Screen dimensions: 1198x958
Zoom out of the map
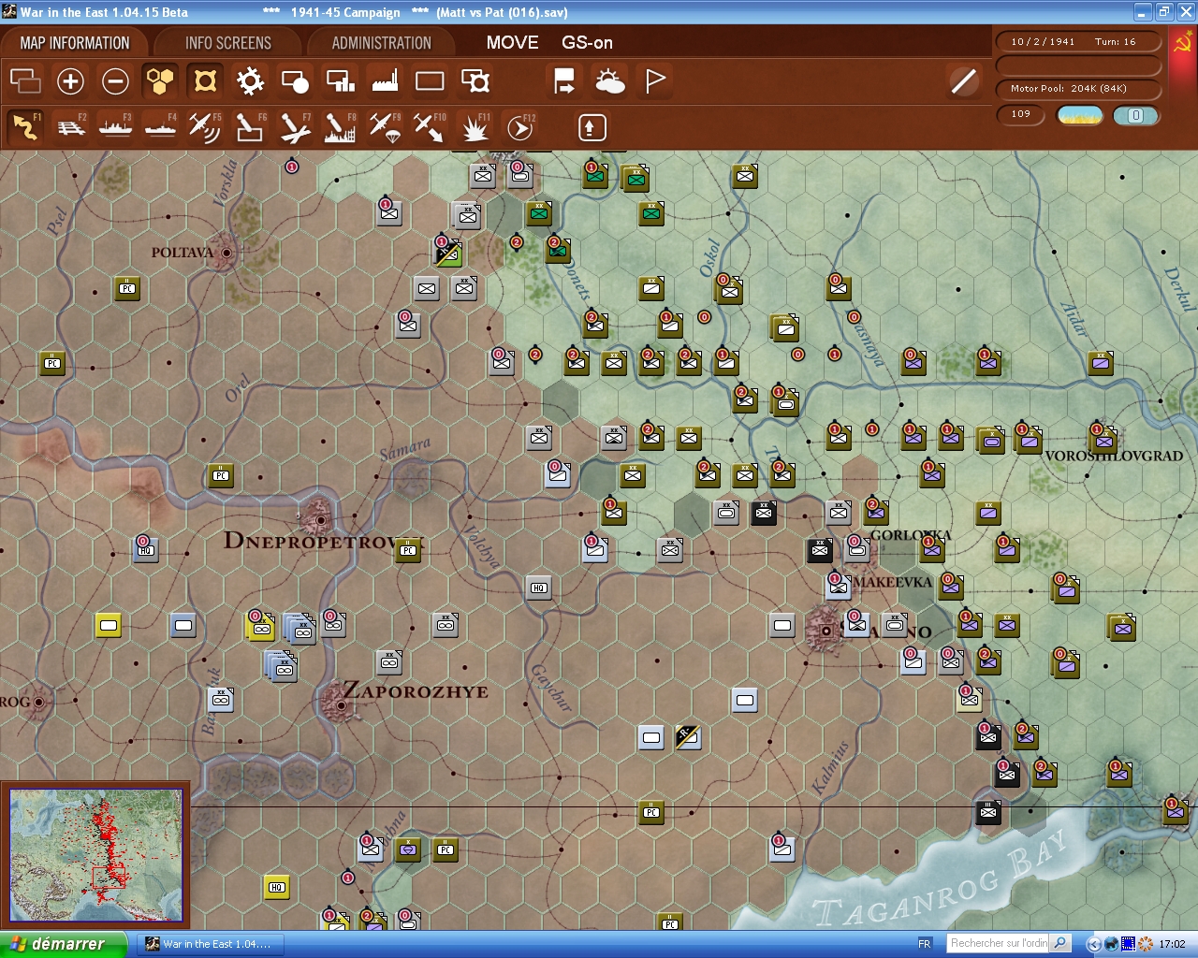[x=115, y=81]
